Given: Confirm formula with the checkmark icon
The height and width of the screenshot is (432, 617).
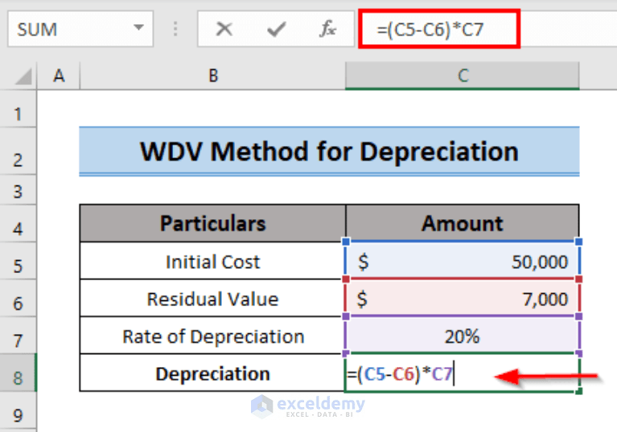Looking at the screenshot, I should 276,29.
